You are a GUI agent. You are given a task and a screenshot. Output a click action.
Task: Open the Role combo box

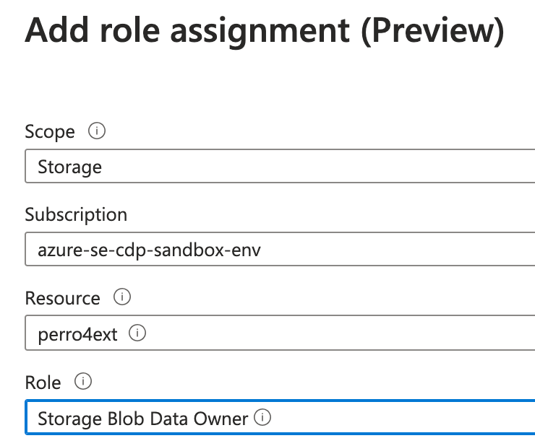pyautogui.click(x=280, y=417)
